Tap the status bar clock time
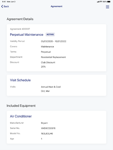 click(x=4, y=2)
